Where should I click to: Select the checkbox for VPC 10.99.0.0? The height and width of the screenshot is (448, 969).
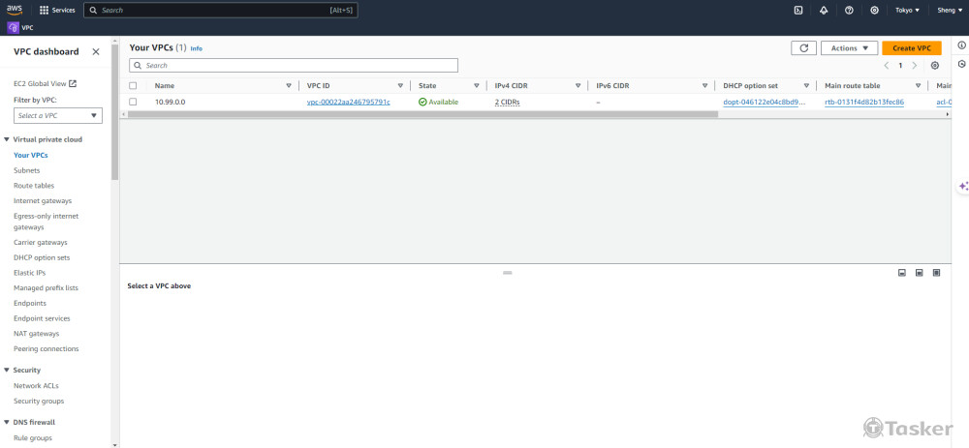click(133, 102)
